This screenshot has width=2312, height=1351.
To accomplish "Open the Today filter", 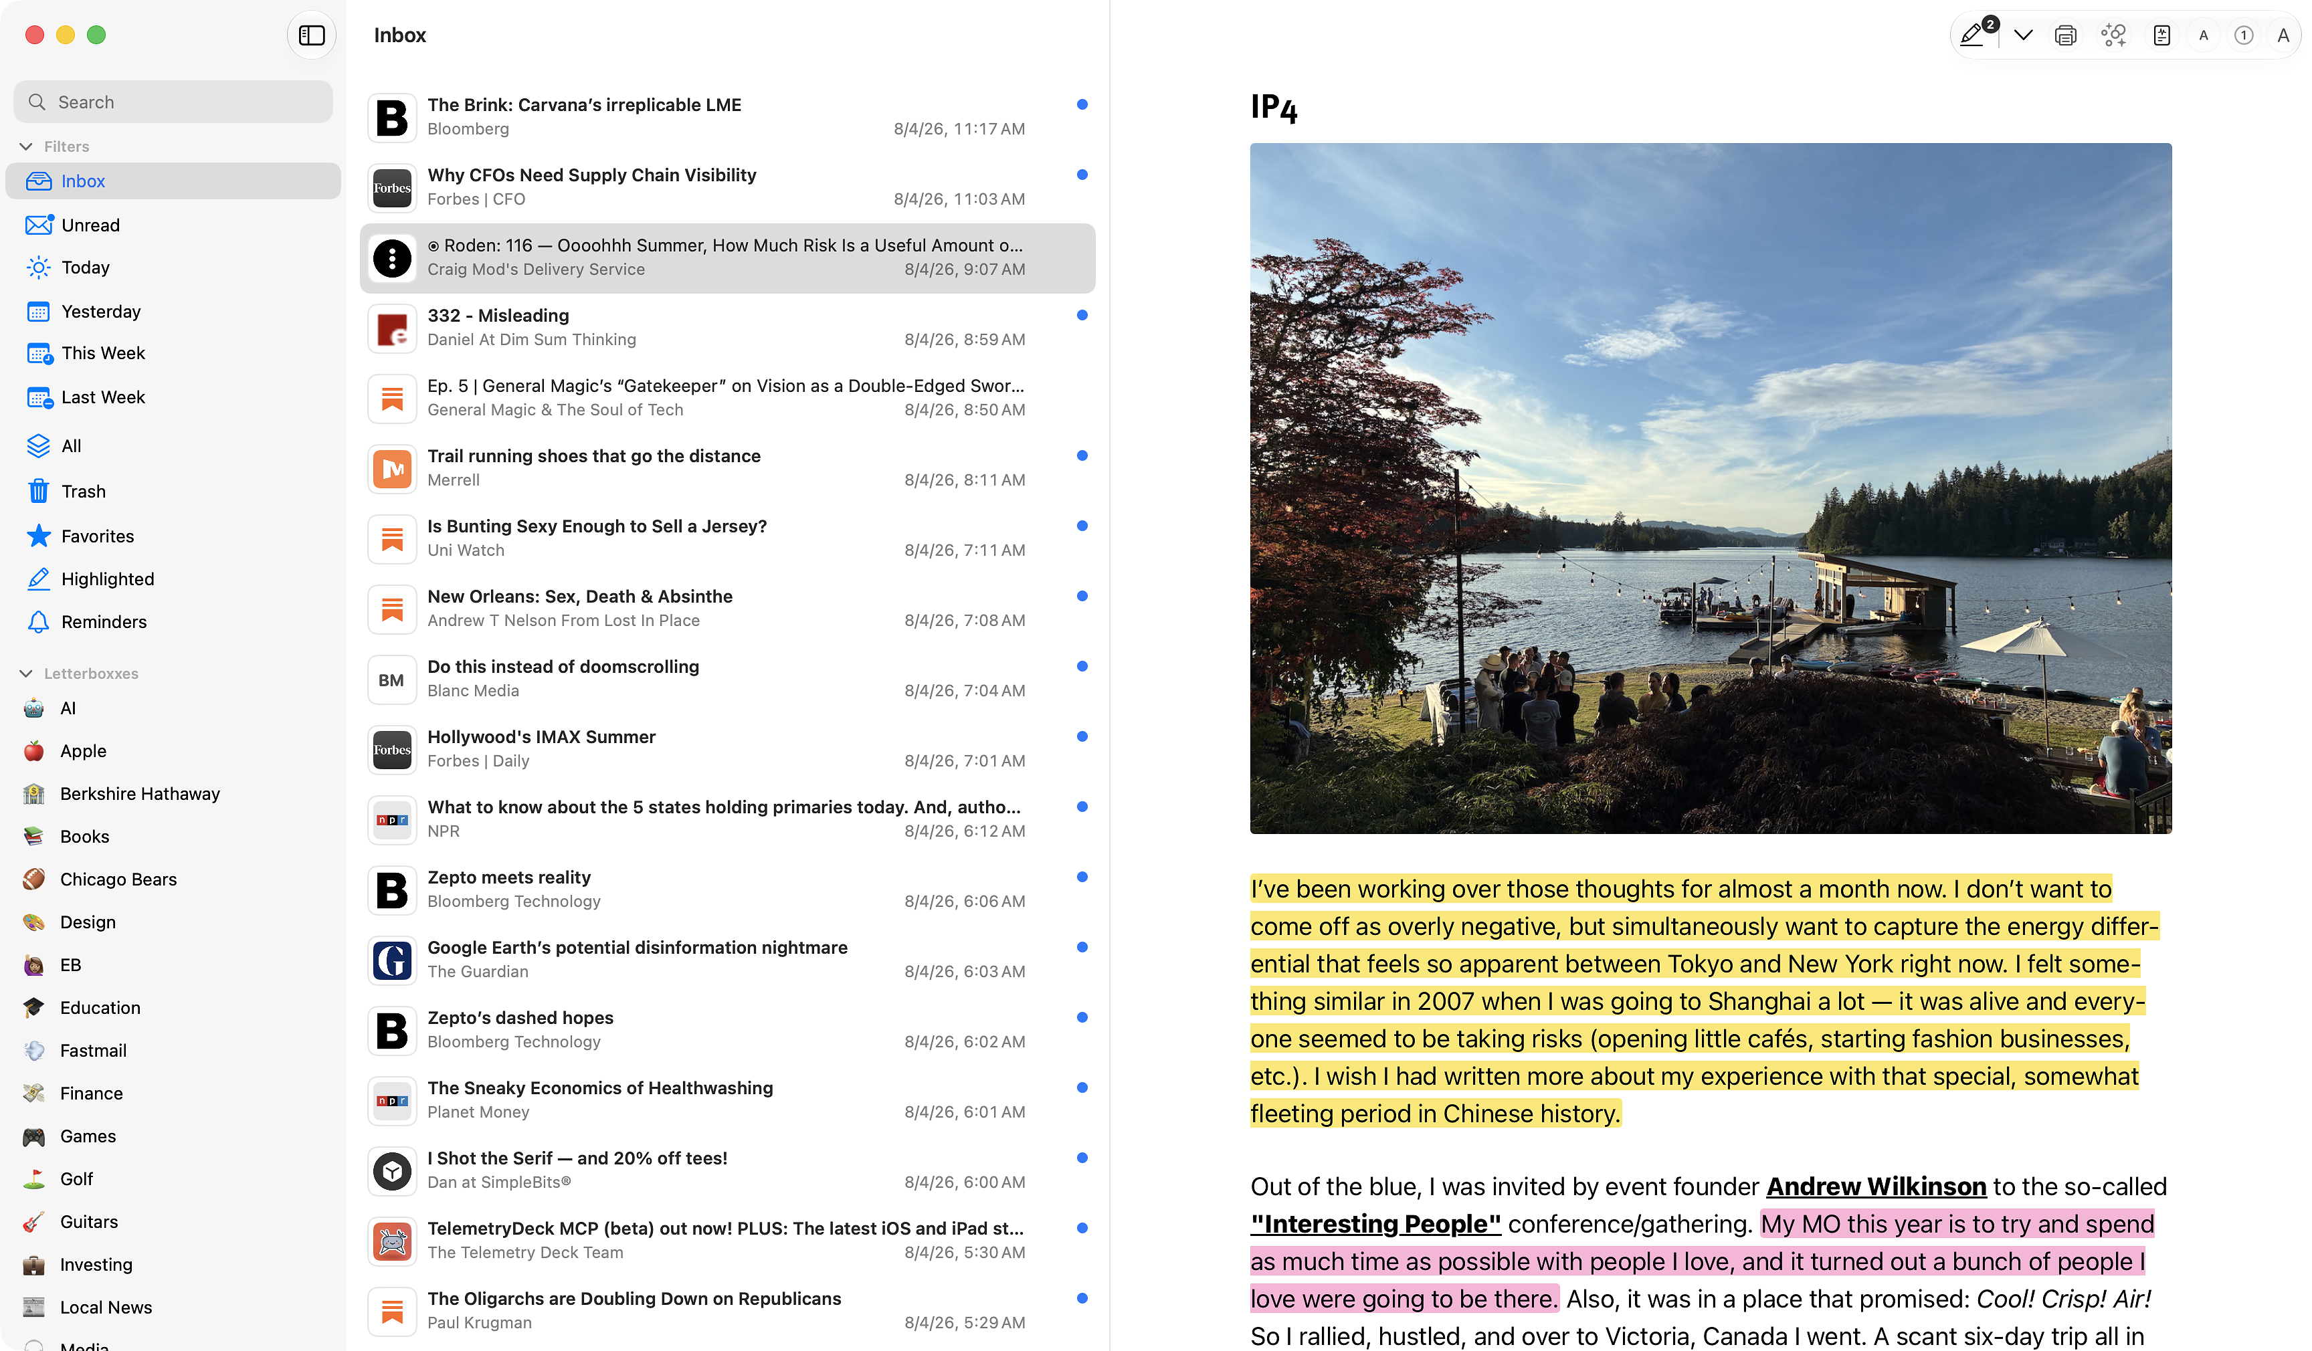I will [x=173, y=267].
